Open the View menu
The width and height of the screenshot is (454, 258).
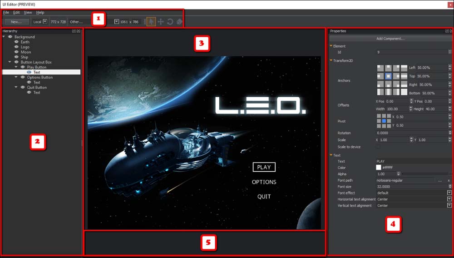28,12
